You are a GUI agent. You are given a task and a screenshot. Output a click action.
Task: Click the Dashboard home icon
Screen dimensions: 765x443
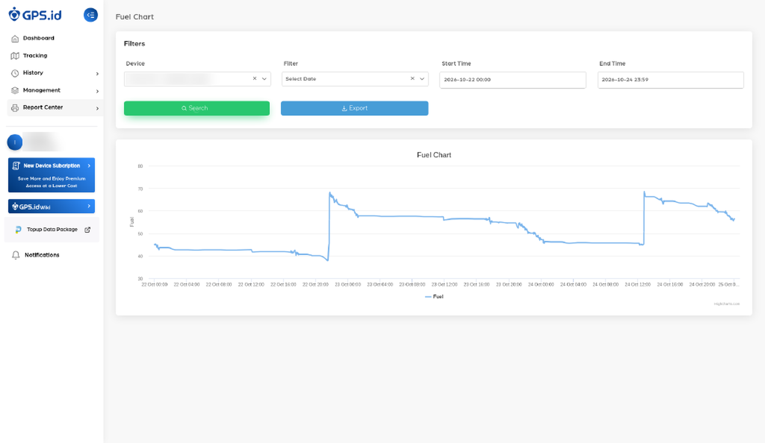click(15, 38)
